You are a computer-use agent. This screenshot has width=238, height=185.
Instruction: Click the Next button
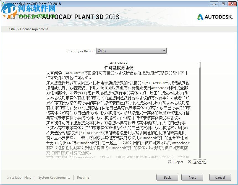point(192,177)
